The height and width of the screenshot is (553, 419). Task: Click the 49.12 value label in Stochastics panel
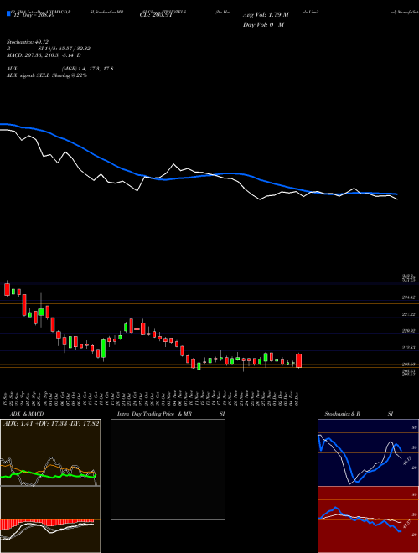coord(407,461)
